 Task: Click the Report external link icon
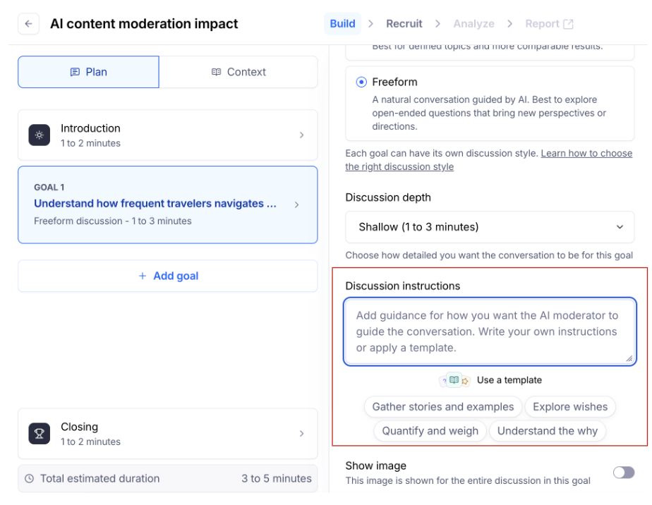(x=568, y=24)
